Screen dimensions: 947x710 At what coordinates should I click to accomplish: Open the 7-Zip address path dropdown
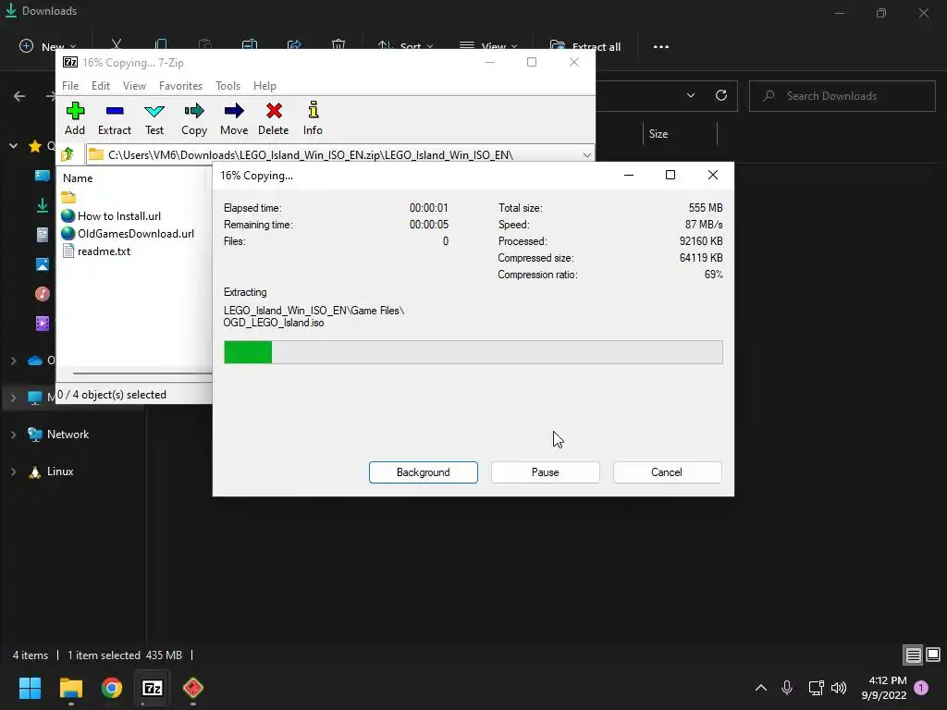586,154
